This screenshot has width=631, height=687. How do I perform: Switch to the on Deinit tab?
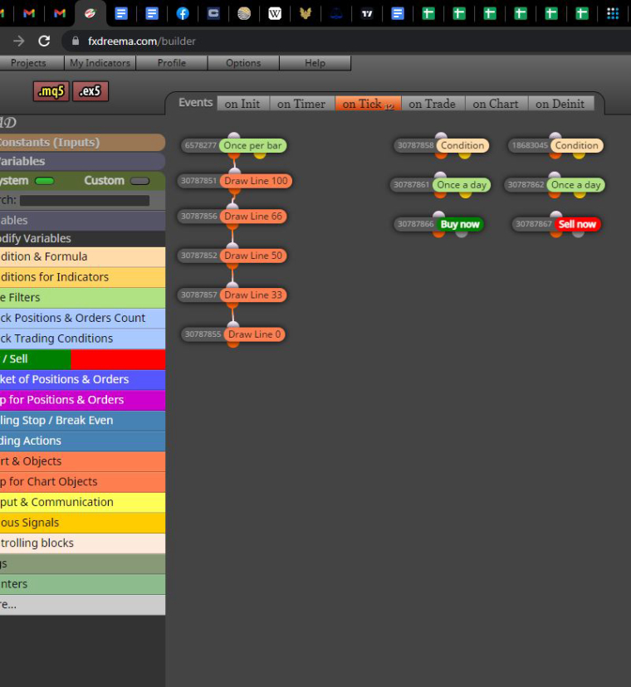click(x=560, y=104)
